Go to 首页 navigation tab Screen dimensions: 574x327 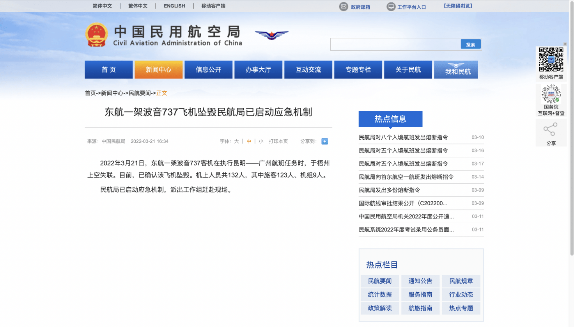point(109,69)
